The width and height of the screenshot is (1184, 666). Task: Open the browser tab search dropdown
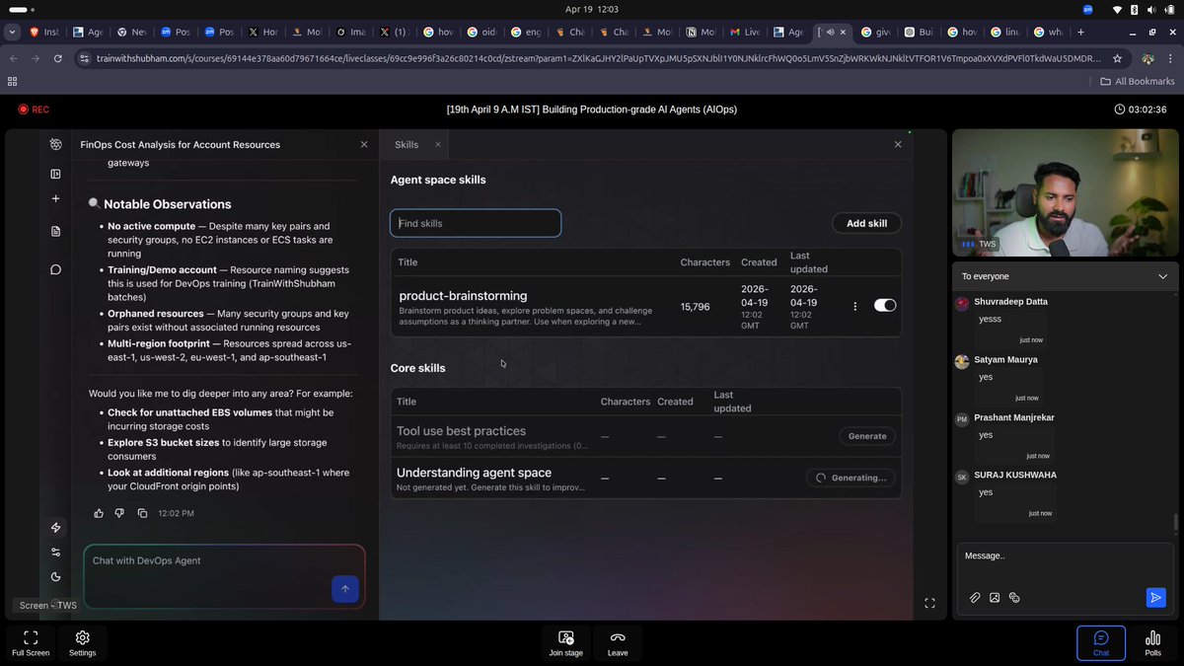[13, 32]
